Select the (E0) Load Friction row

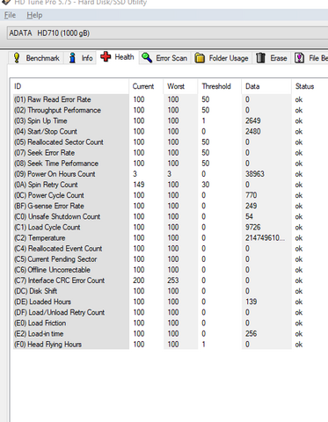coord(170,323)
